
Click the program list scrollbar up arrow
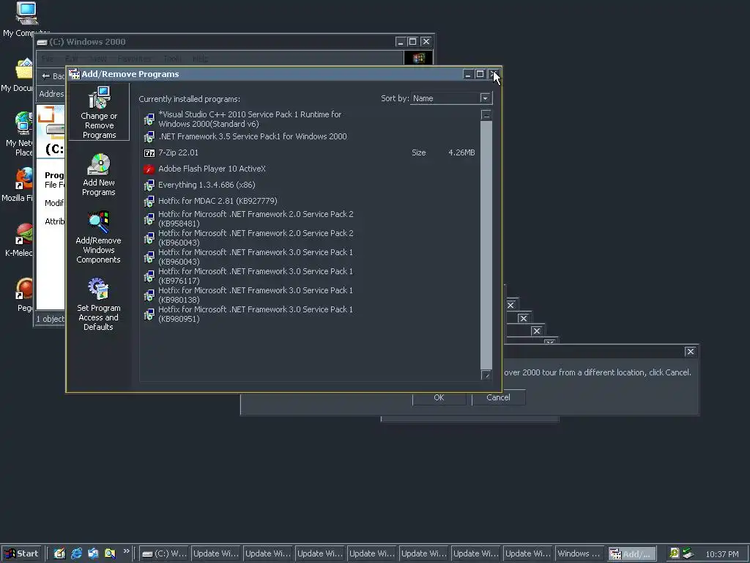point(486,115)
